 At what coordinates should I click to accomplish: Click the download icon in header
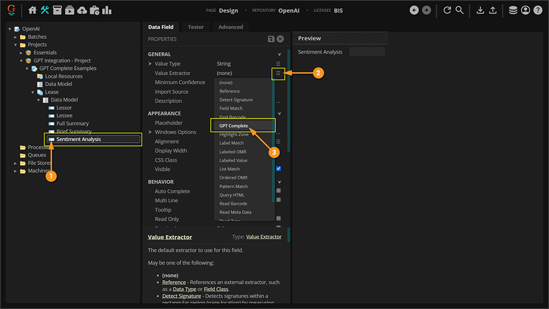(x=480, y=10)
